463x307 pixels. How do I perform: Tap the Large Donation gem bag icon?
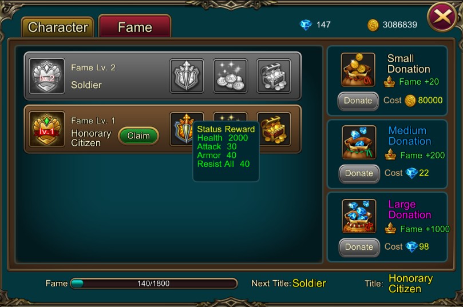click(359, 216)
